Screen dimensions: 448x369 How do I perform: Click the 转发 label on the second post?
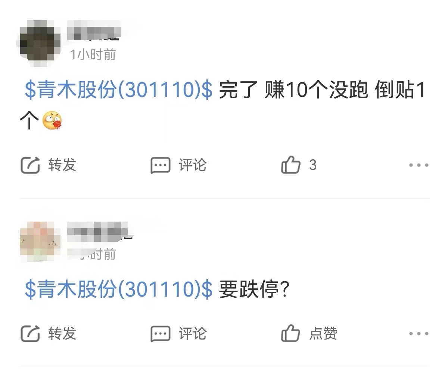62,333
